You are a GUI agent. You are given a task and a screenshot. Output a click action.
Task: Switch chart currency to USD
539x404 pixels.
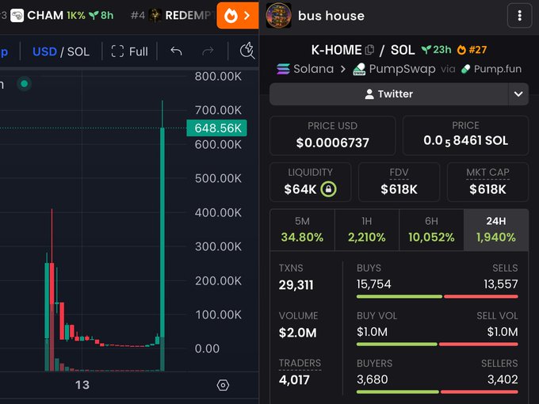click(x=44, y=51)
